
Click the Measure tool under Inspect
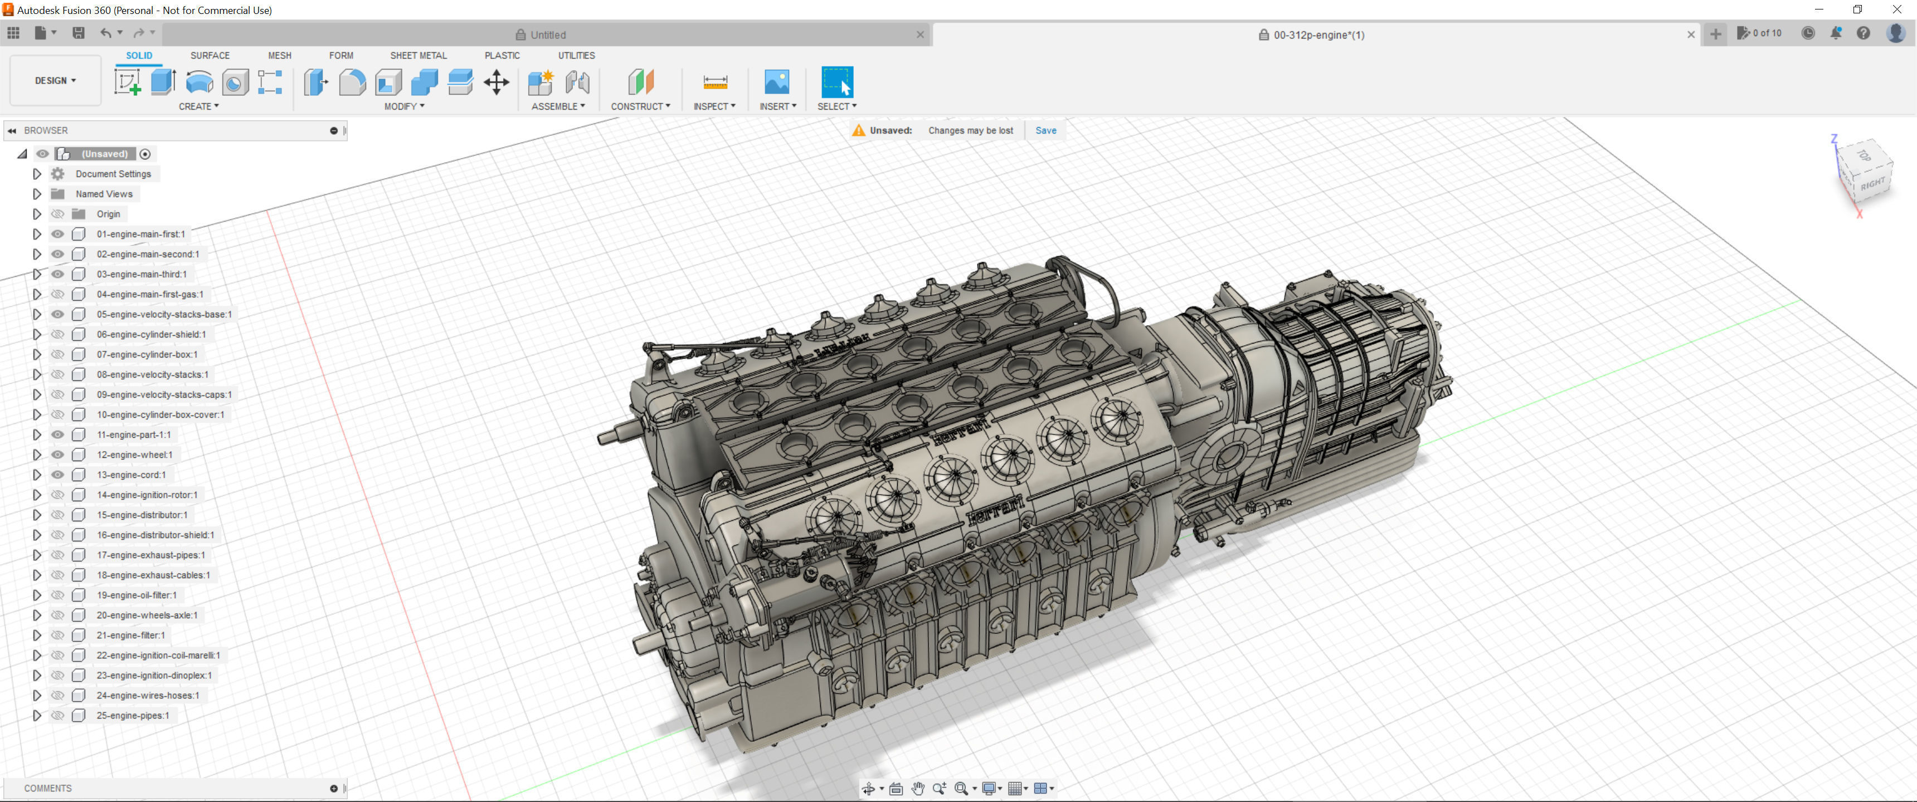714,82
